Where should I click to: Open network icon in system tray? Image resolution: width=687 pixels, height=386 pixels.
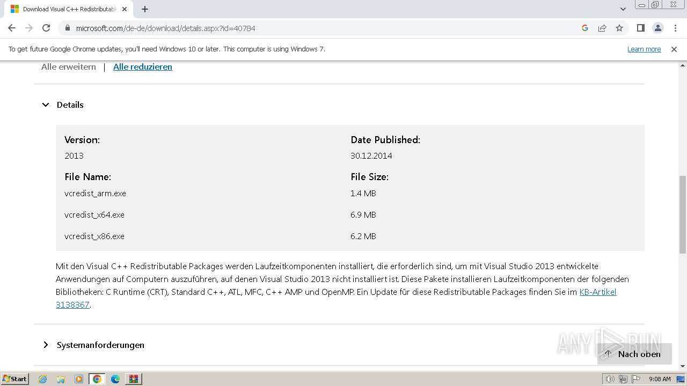(x=623, y=379)
